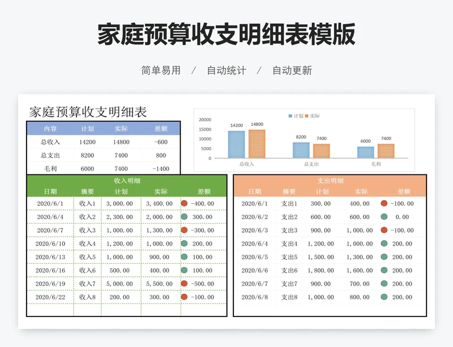Click the 自动统计 subtitle text
This screenshot has width=453, height=347.
point(226,70)
